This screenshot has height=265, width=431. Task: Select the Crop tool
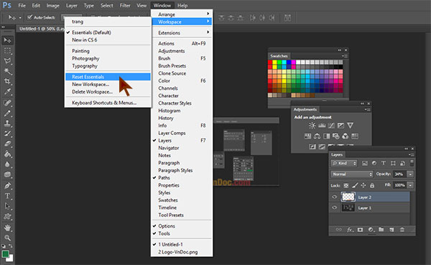(7, 81)
